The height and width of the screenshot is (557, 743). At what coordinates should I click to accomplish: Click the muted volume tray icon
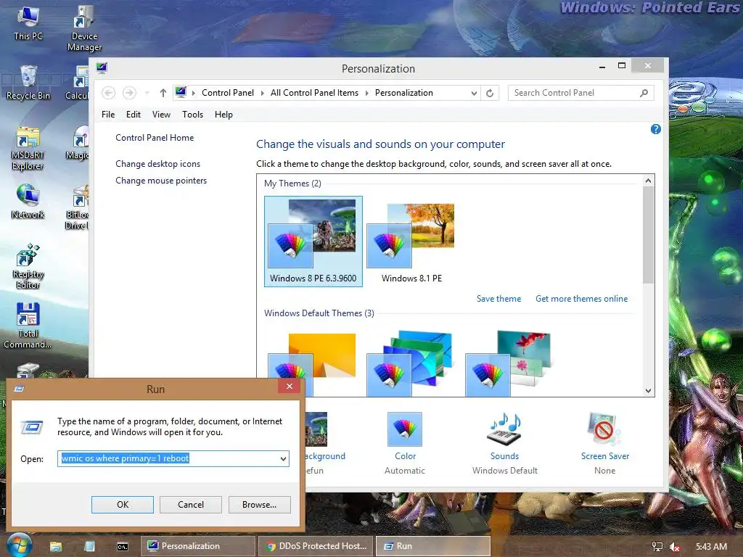[x=675, y=547]
